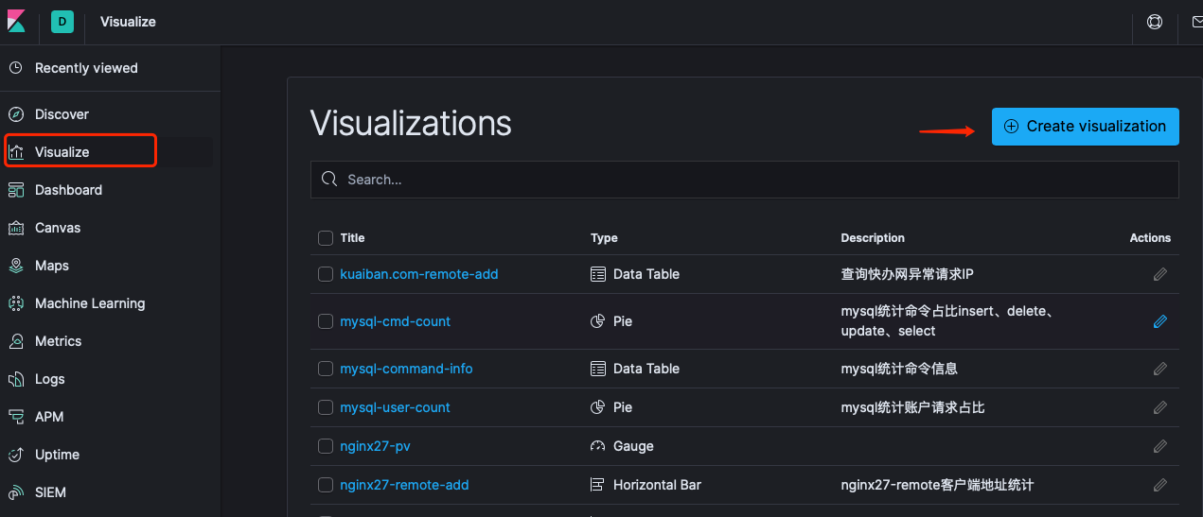1203x517 pixels.
Task: Click edit pencil for mysql-cmd-count
Action: 1159,321
